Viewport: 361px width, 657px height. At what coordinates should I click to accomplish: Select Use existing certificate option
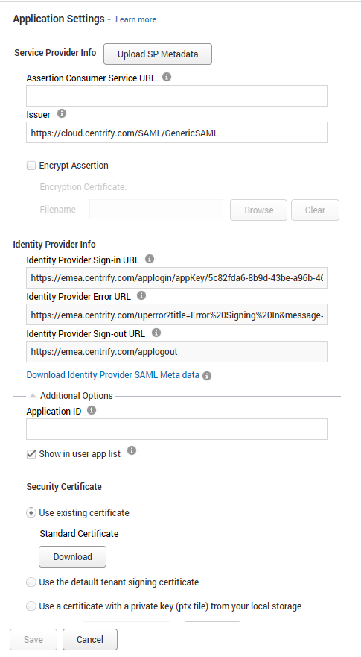[31, 513]
